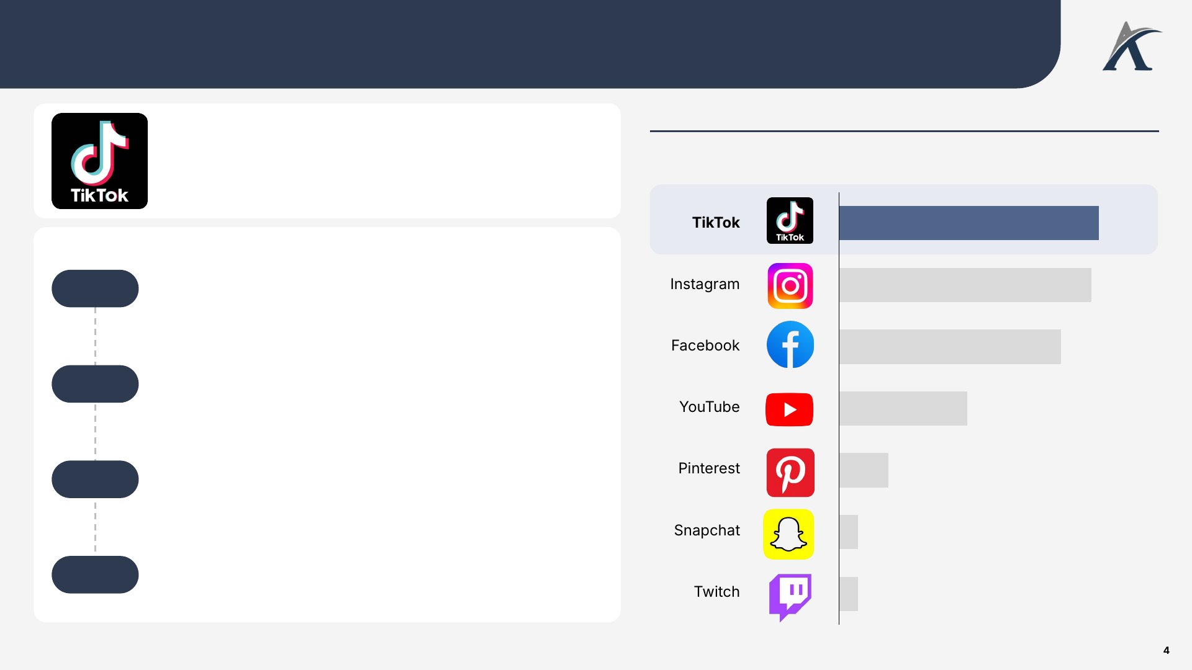Screen dimensions: 1192x670
Task: Select the blue TikTok bar
Action: tap(968, 223)
